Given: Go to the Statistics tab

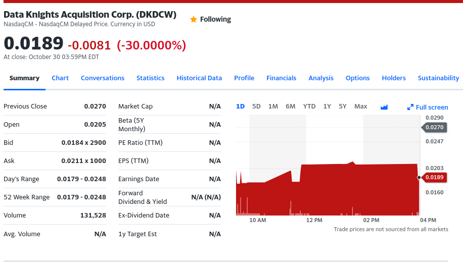Looking at the screenshot, I should pyautogui.click(x=150, y=78).
